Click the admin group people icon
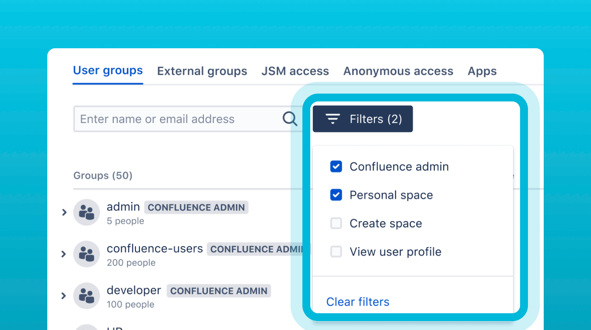This screenshot has height=330, width=591. click(x=86, y=212)
